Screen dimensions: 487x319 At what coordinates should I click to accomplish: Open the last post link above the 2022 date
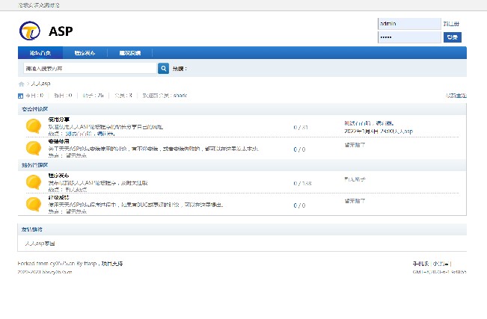click(x=369, y=123)
